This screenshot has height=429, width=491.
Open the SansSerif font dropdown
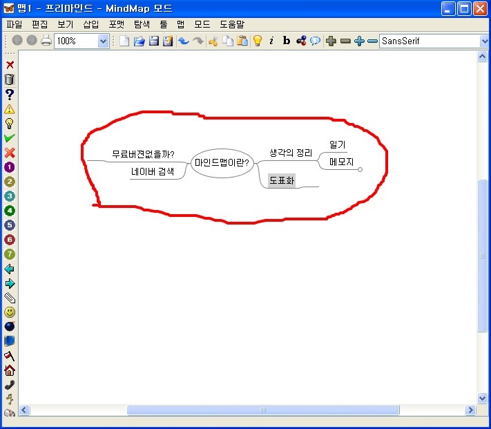[x=483, y=41]
